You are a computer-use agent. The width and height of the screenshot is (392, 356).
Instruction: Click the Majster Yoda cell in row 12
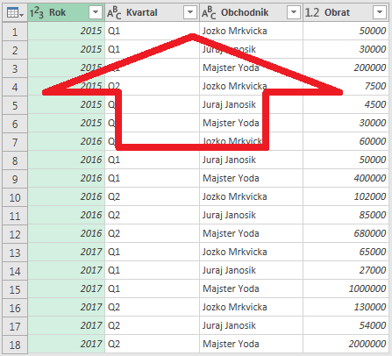point(251,233)
